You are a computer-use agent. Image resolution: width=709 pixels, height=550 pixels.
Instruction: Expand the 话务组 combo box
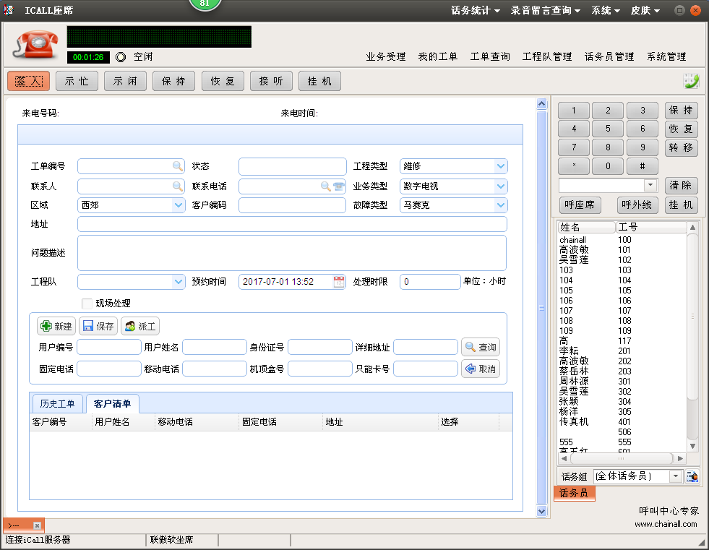pyautogui.click(x=675, y=476)
